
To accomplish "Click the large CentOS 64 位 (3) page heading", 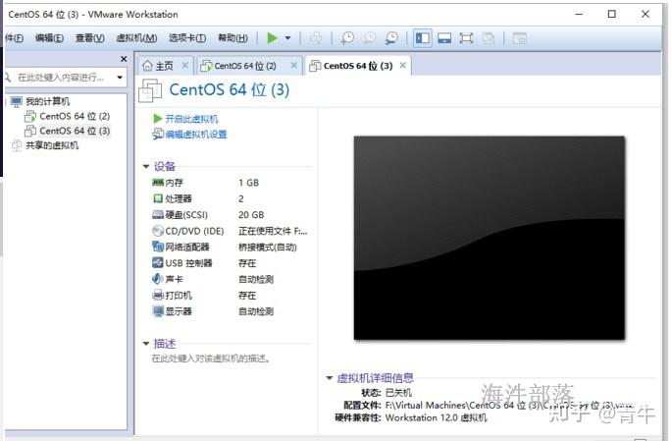I will 230,90.
